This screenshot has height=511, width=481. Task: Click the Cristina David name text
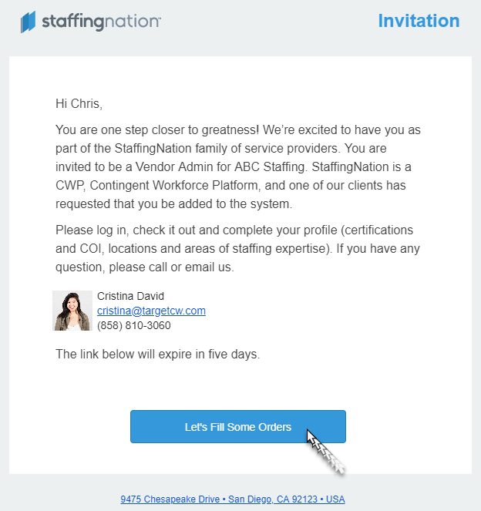(x=130, y=296)
